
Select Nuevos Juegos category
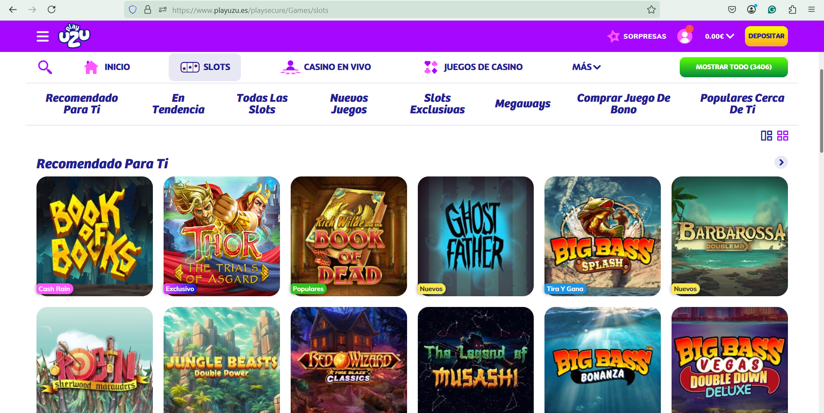(x=349, y=104)
